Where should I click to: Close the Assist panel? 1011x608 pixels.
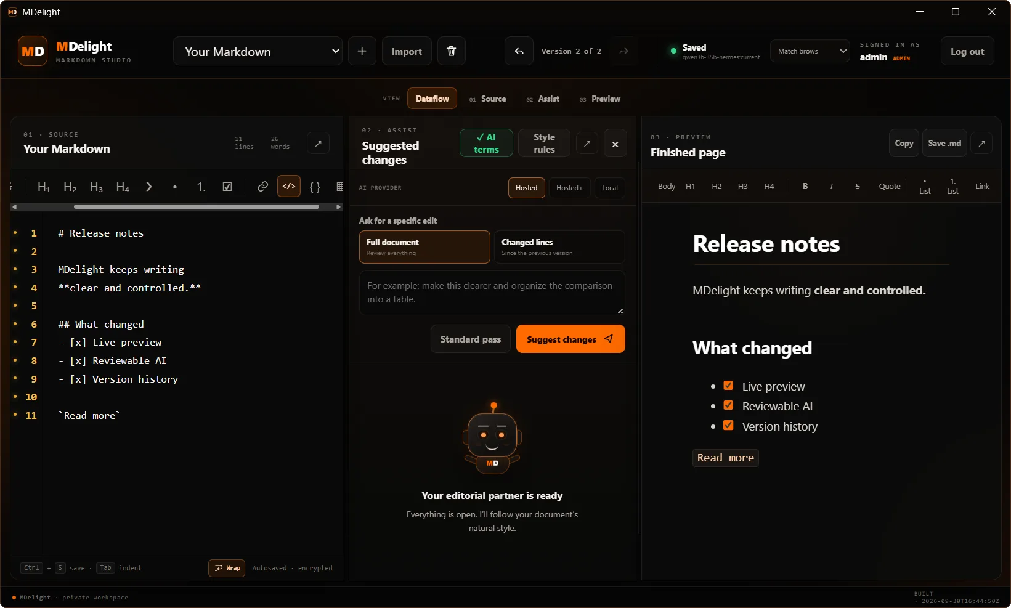coord(615,144)
